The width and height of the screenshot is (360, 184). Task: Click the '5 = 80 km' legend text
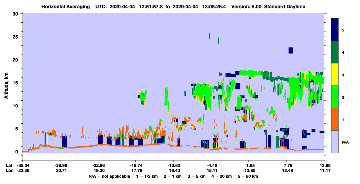pos(248,176)
